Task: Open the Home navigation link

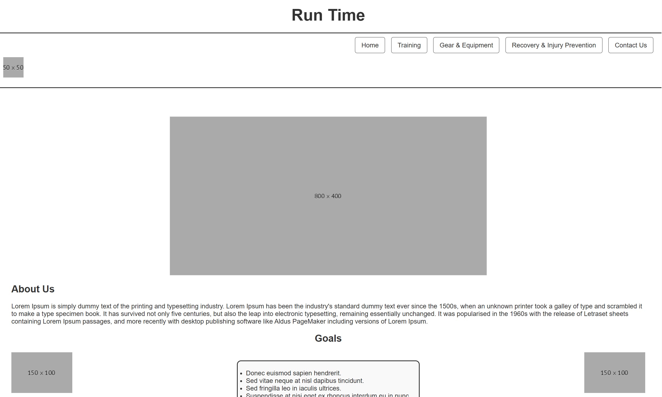Action: (370, 45)
